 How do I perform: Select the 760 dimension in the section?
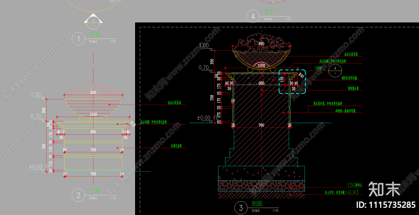tap(261, 125)
